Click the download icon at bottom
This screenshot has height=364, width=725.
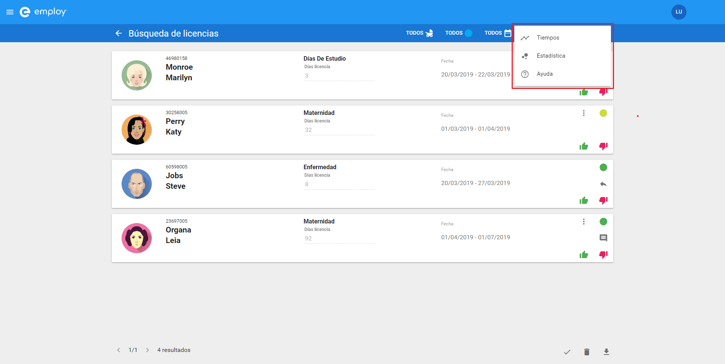pos(606,352)
